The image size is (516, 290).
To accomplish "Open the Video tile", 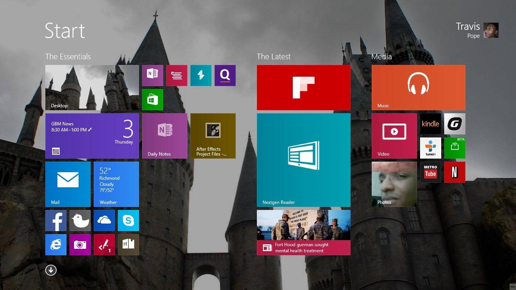I will pyautogui.click(x=394, y=136).
